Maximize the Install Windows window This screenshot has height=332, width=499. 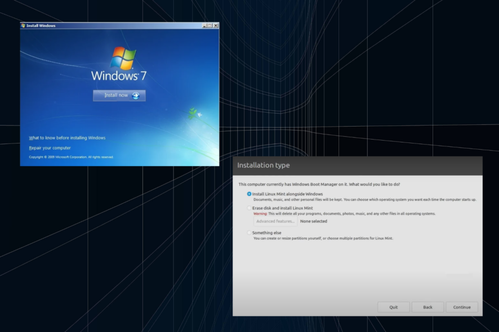210,25
